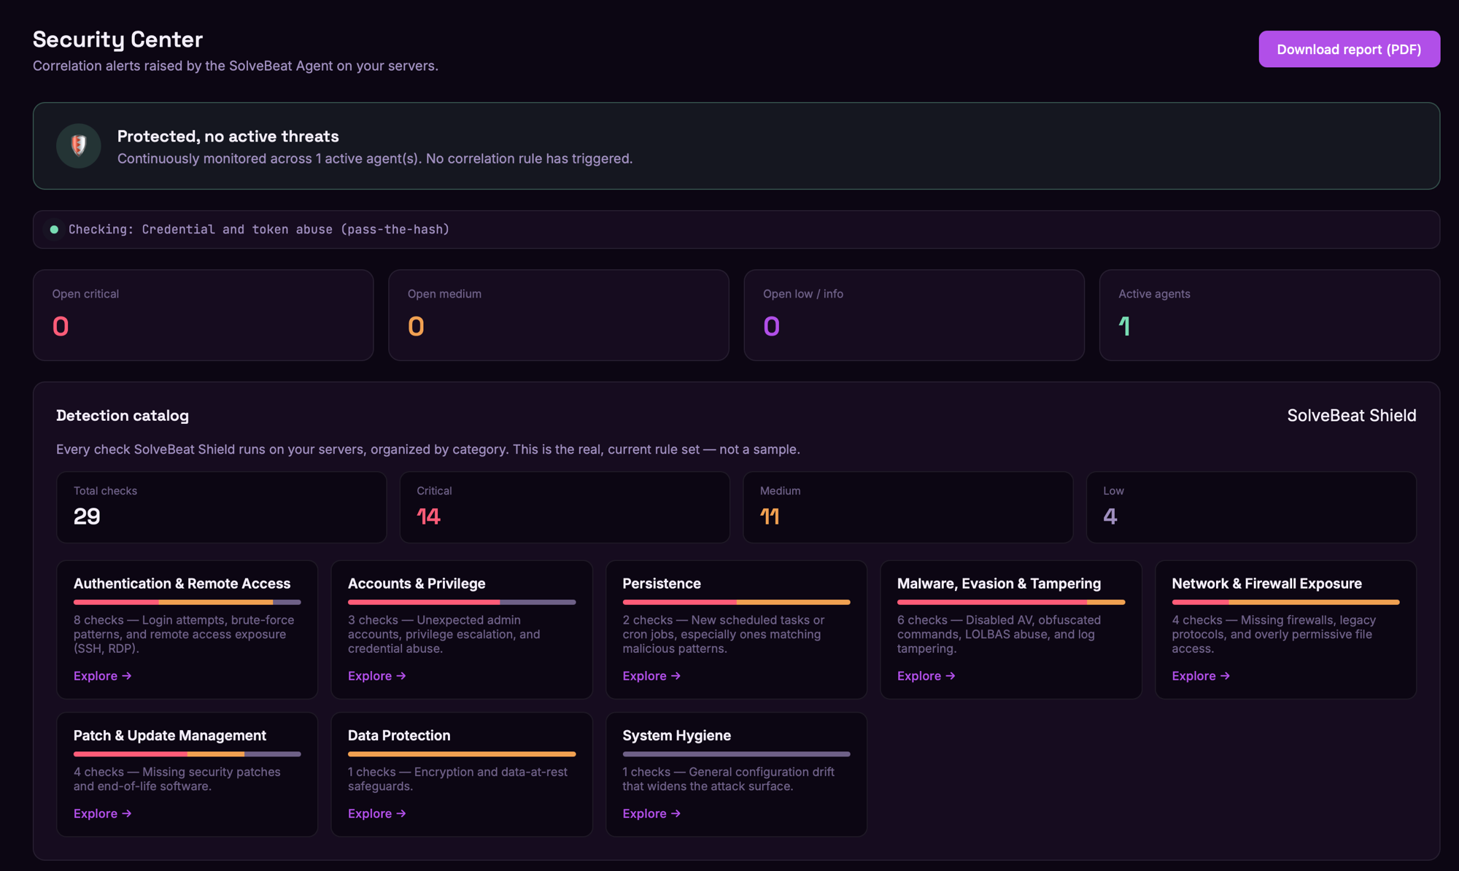The image size is (1459, 871).
Task: Click the green status dot beside Checking
Action: 54,230
